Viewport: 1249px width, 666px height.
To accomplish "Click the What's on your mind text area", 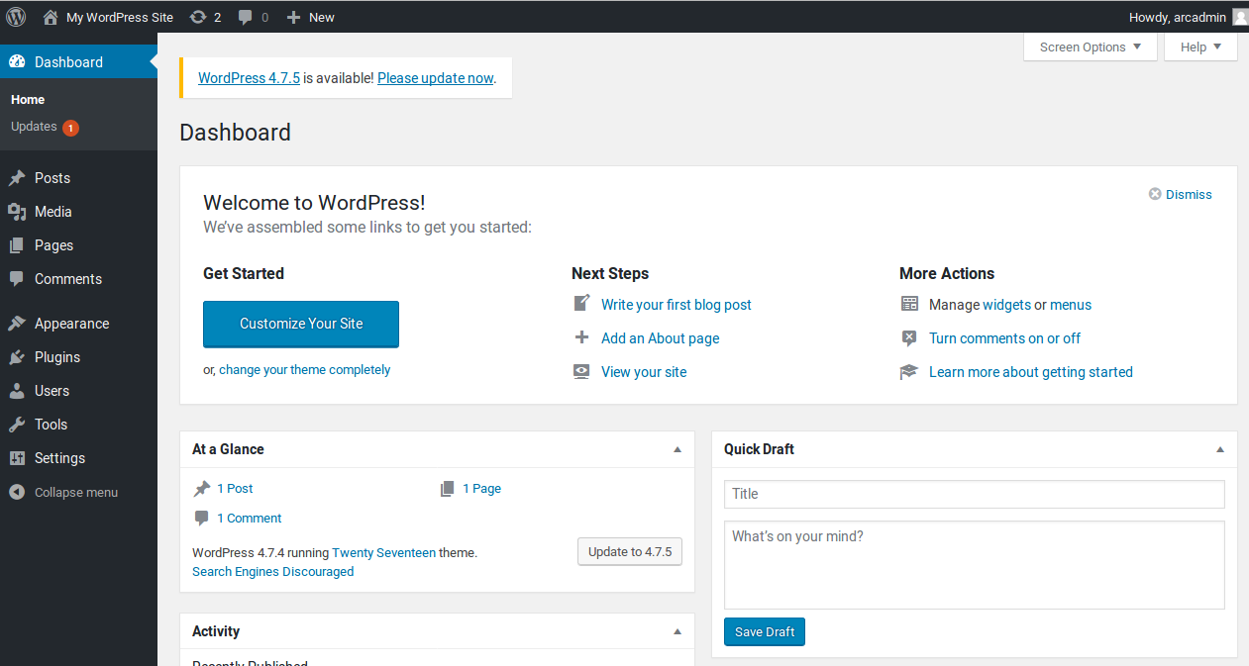I will pos(975,565).
